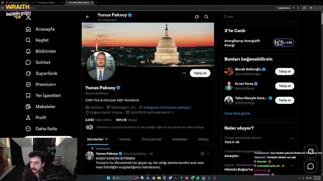This screenshot has height=181, width=323.
Task: Click Daha fazla göster link
Action: pos(237,113)
